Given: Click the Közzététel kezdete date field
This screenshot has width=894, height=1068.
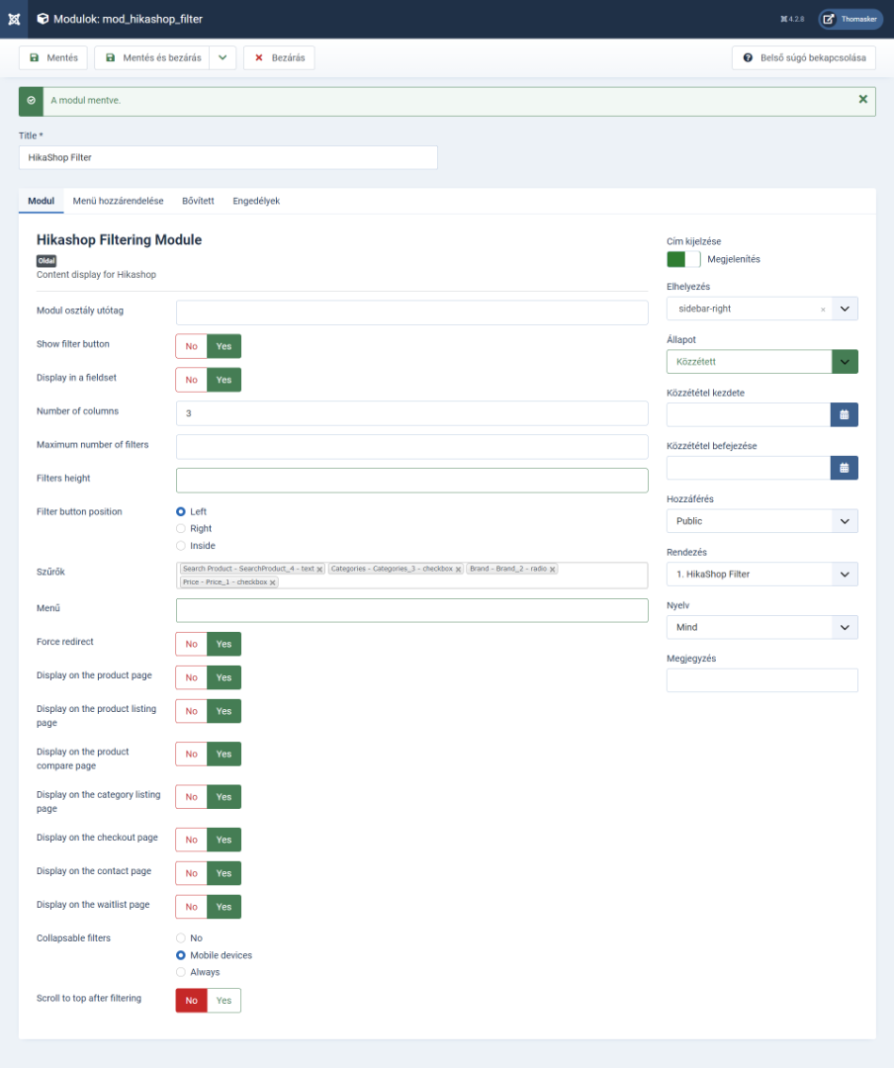Looking at the screenshot, I should click(749, 414).
